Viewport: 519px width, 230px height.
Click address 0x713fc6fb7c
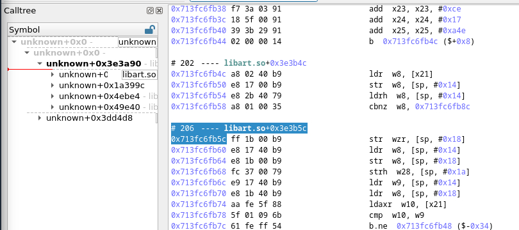click(x=199, y=226)
